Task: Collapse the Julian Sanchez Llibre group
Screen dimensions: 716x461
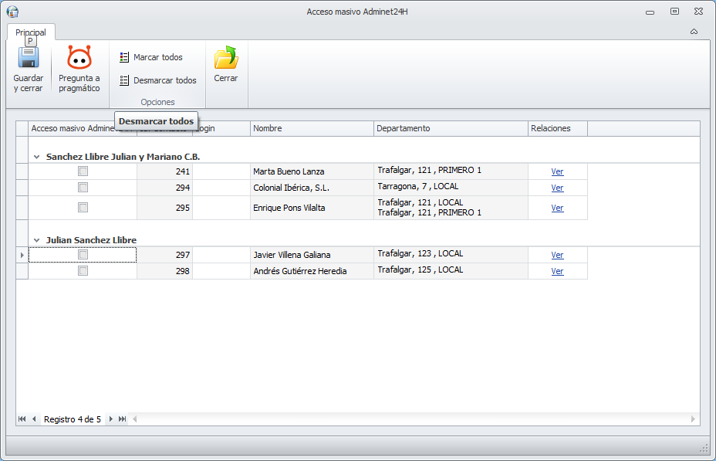Action: pos(36,240)
